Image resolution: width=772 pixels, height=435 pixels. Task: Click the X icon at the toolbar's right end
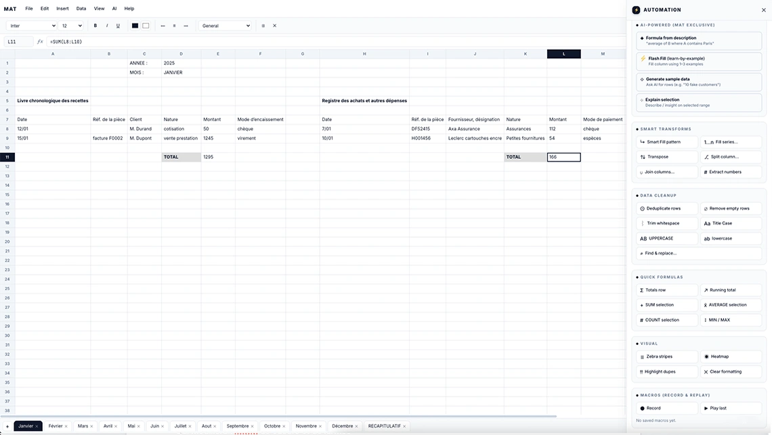[275, 26]
